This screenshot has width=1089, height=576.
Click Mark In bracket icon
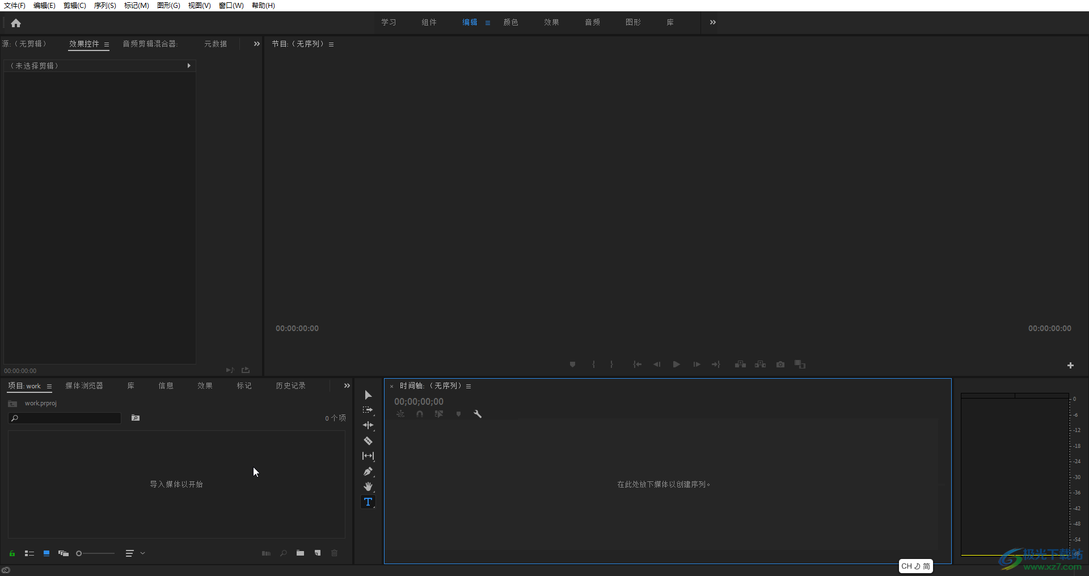(x=593, y=365)
